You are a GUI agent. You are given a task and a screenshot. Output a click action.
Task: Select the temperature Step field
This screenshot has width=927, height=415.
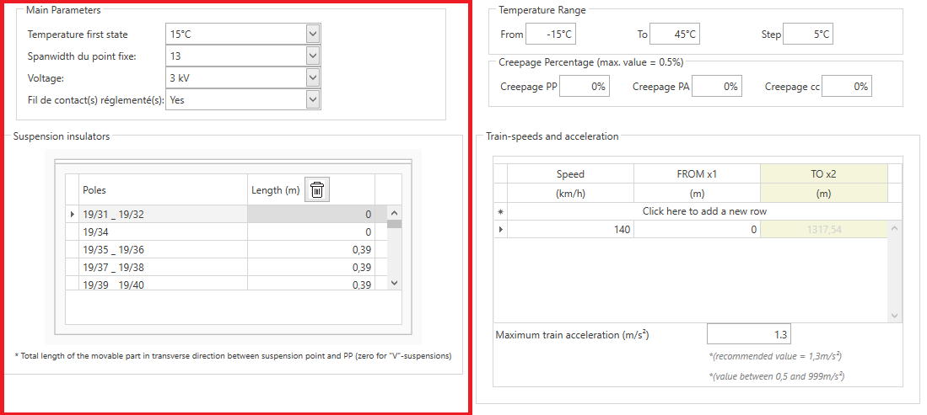(x=808, y=35)
